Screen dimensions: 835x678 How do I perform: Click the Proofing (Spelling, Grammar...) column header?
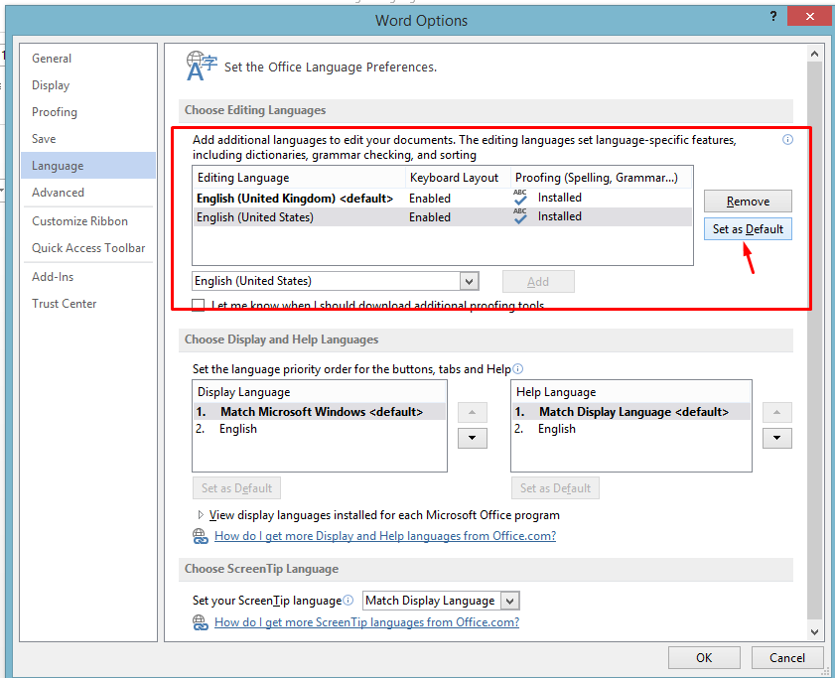tap(602, 178)
